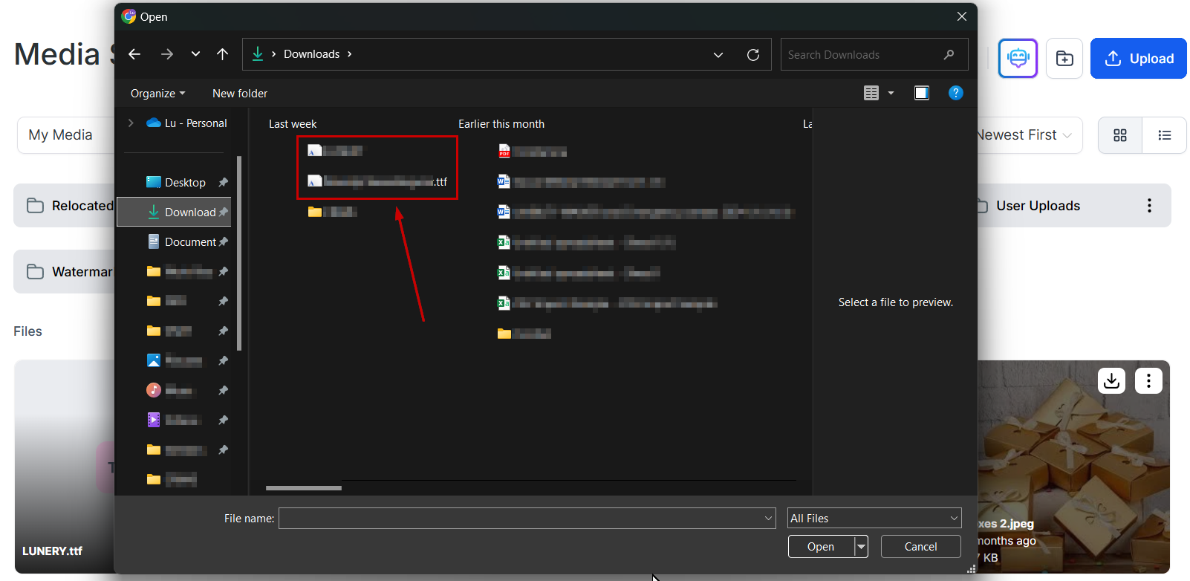Select the Videos pinned item icon
The image size is (1190, 581).
coord(154,420)
